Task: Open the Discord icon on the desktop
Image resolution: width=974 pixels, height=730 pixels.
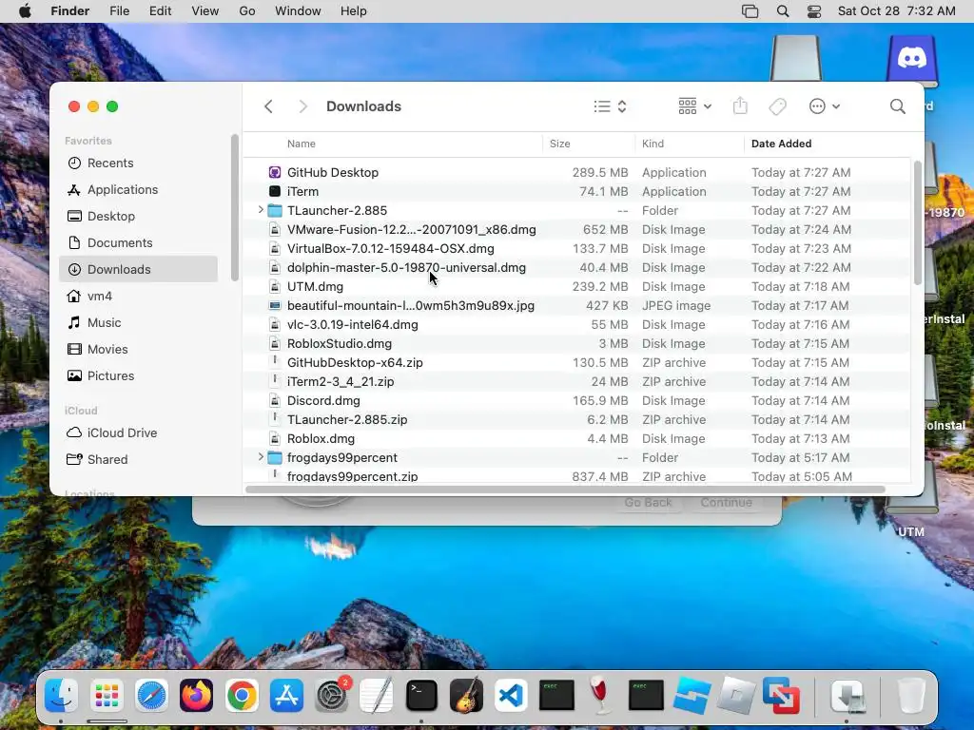Action: [x=912, y=61]
